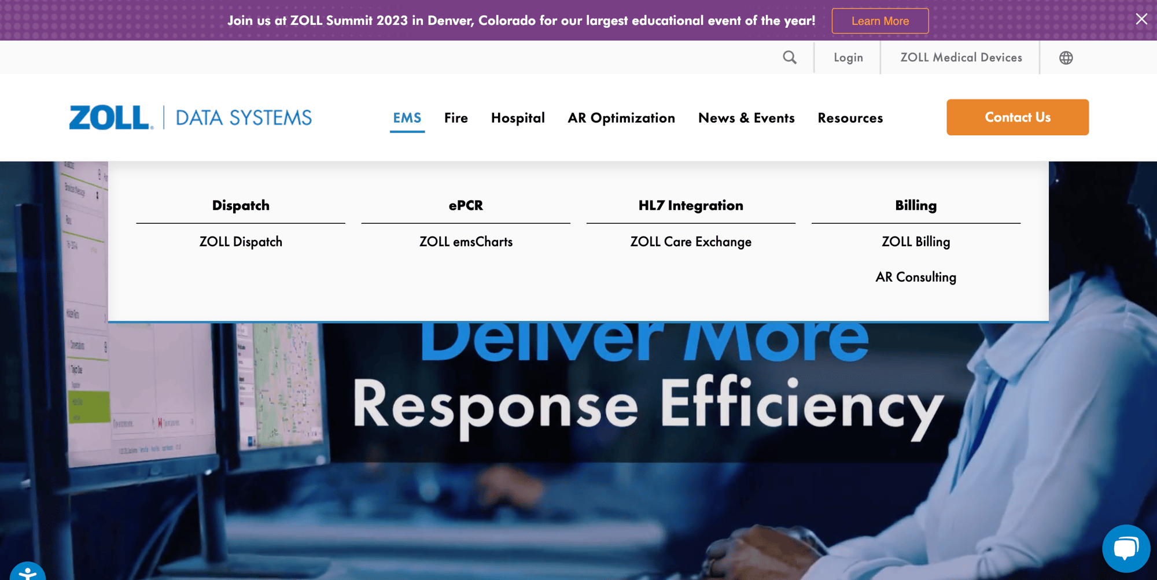Viewport: 1157px width, 580px height.
Task: Open the site search magnifier icon
Action: (x=790, y=57)
